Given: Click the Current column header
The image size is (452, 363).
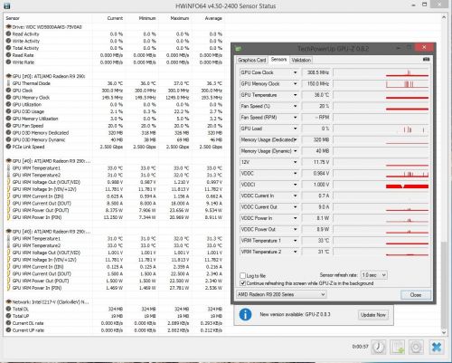Looking at the screenshot, I should point(115,18).
